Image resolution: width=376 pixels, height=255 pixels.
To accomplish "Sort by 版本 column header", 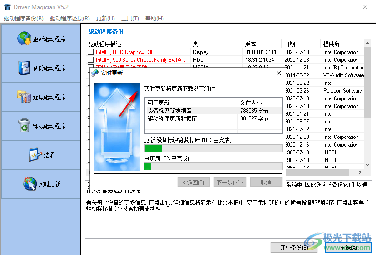I will (x=262, y=44).
